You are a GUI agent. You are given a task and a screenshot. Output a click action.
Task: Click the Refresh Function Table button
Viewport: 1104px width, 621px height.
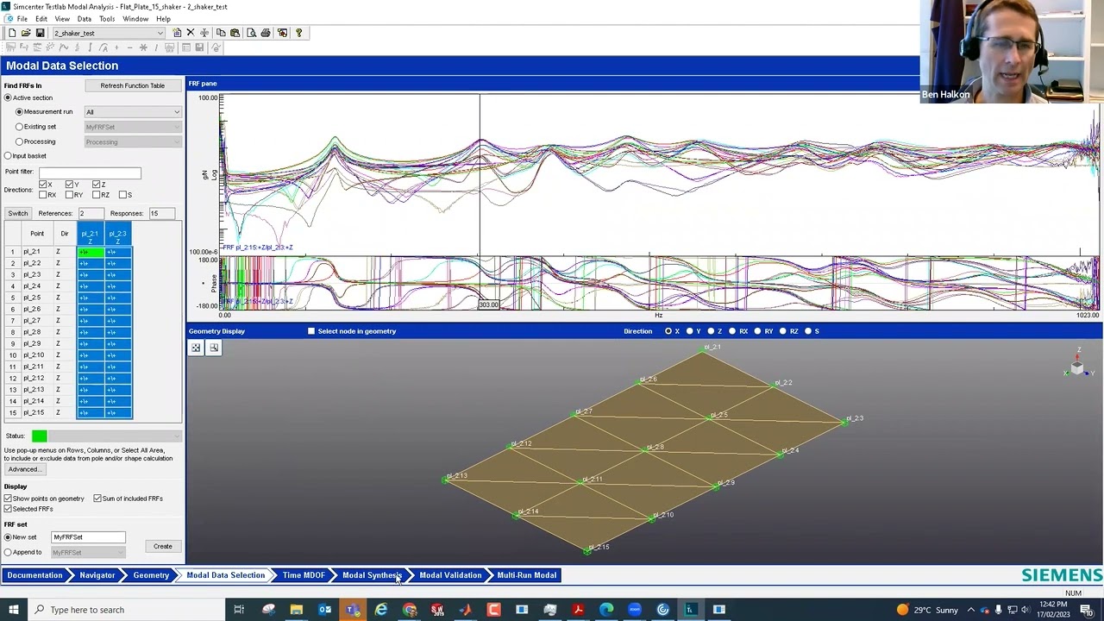tap(133, 85)
